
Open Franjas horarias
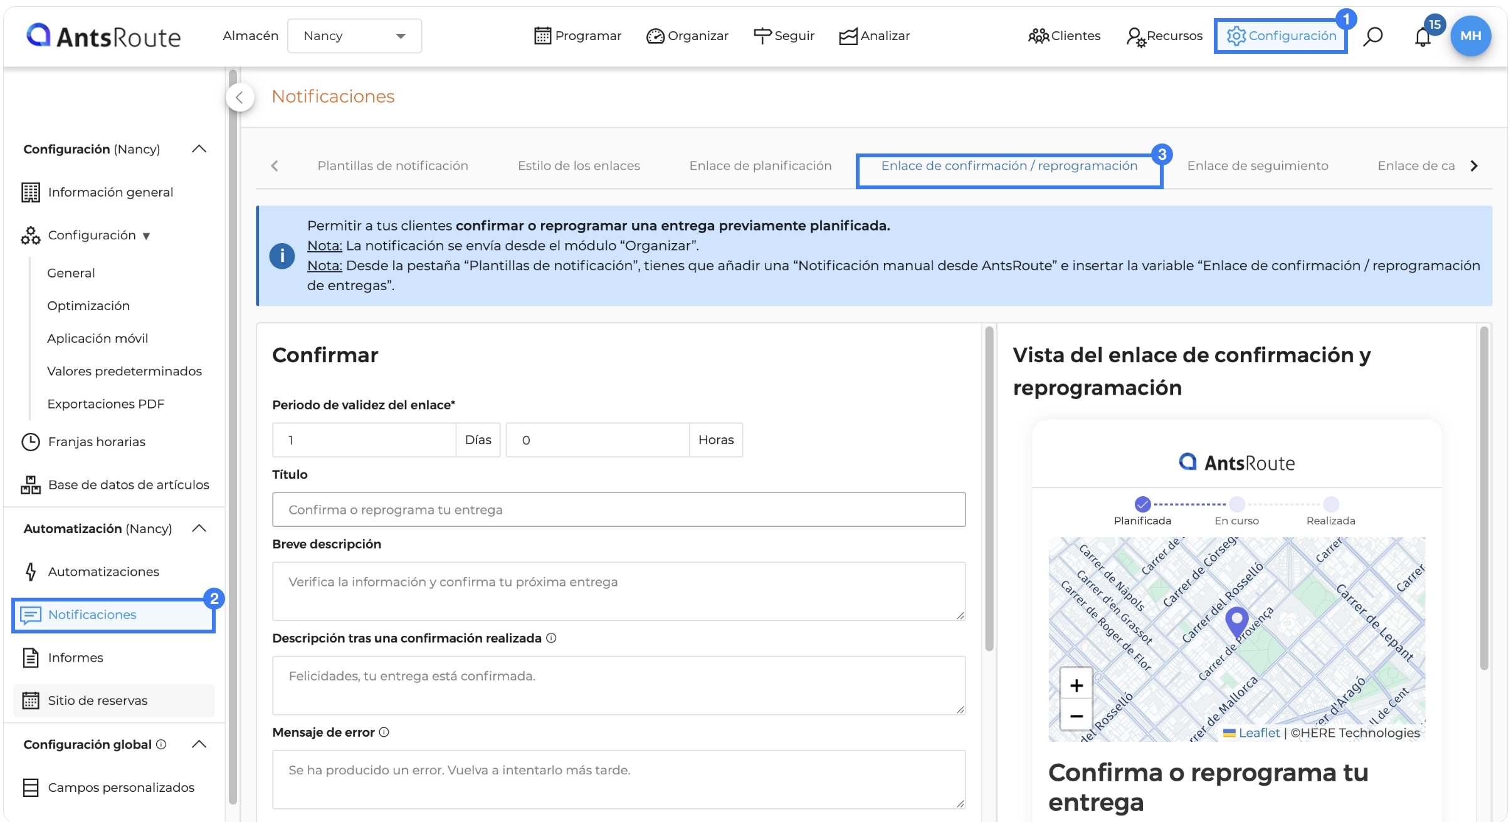(97, 442)
